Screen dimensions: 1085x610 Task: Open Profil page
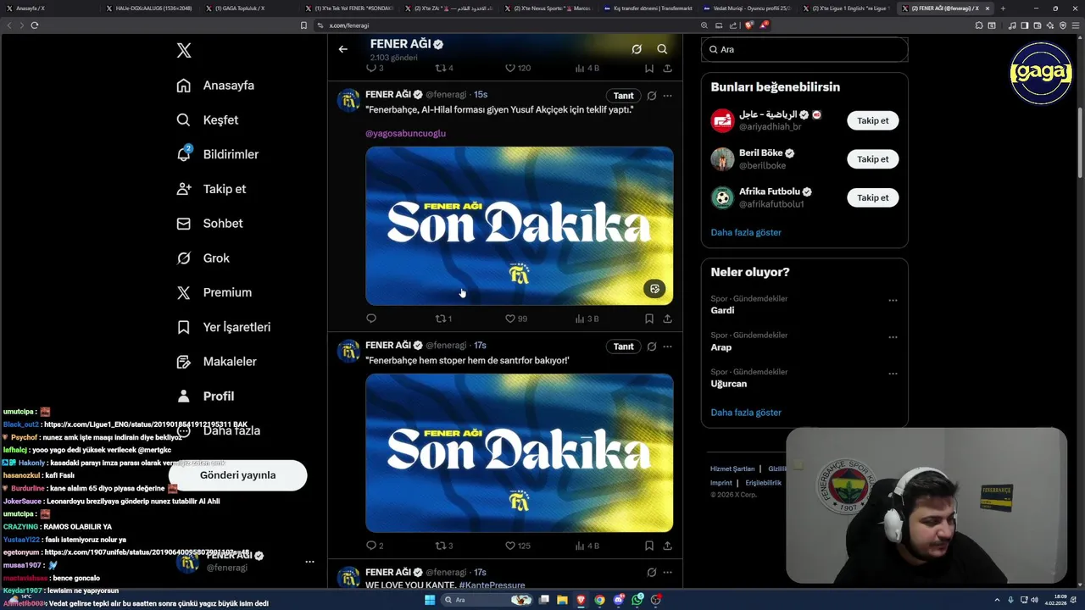[x=205, y=396]
